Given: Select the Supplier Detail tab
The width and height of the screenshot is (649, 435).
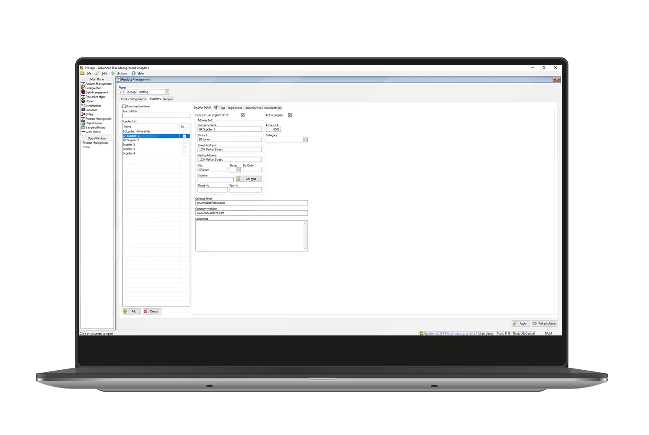Looking at the screenshot, I should (202, 107).
